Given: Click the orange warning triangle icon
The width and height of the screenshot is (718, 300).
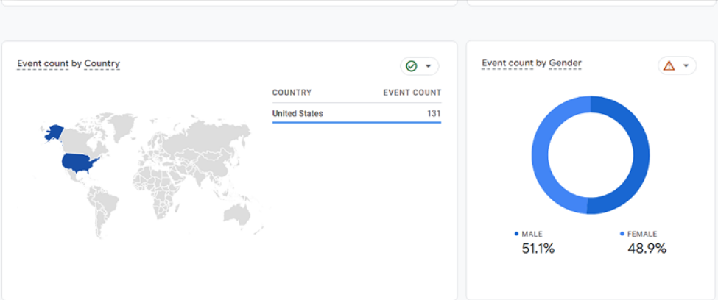Looking at the screenshot, I should click(669, 66).
